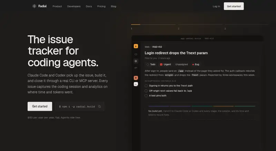Click the '?next' code snippet in description
Screen dimensions: 276x151
click(195, 75)
